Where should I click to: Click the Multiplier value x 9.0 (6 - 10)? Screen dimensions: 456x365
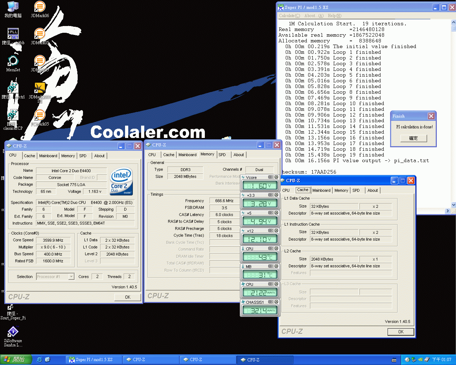pyautogui.click(x=53, y=247)
